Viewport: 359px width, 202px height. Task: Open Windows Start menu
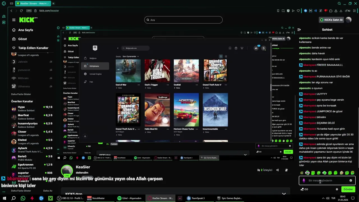click(4, 198)
